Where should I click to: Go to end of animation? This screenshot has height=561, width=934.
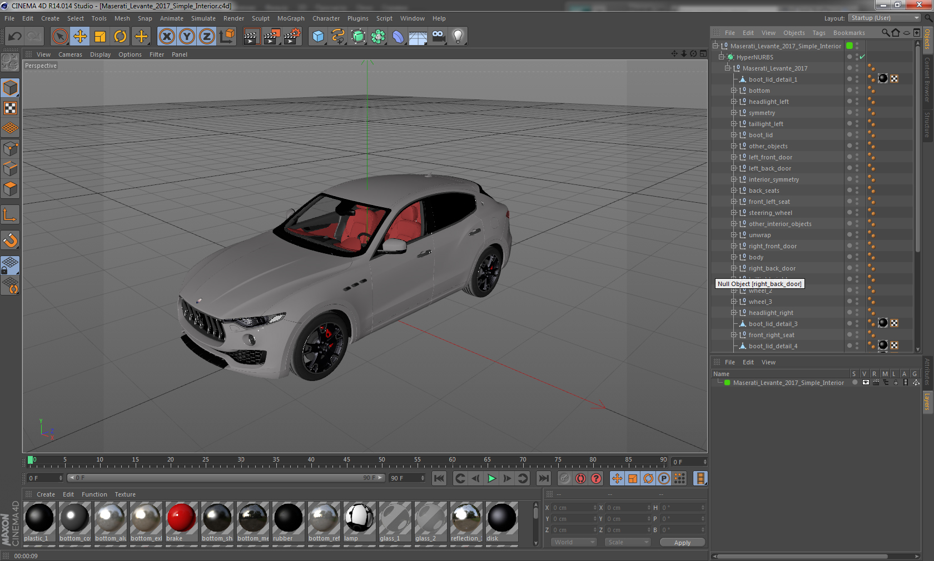[x=544, y=478]
